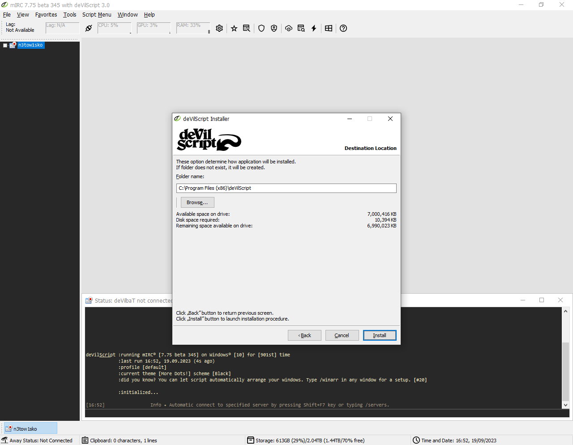Collapse the n3tow1sko tree node
573x445 pixels.
(x=5, y=45)
